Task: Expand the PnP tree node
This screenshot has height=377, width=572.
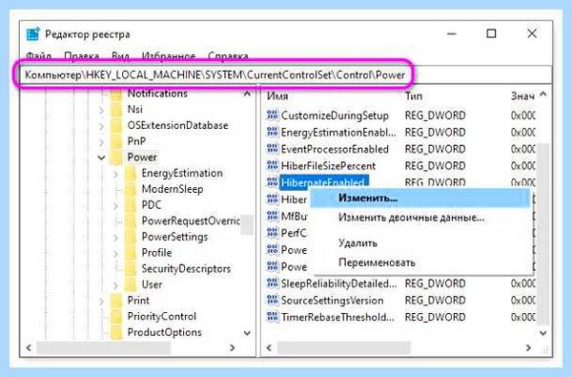Action: click(x=102, y=142)
